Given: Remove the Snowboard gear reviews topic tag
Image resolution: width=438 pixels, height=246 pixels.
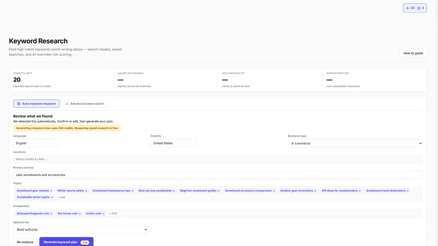Looking at the screenshot, I should pos(51,191).
